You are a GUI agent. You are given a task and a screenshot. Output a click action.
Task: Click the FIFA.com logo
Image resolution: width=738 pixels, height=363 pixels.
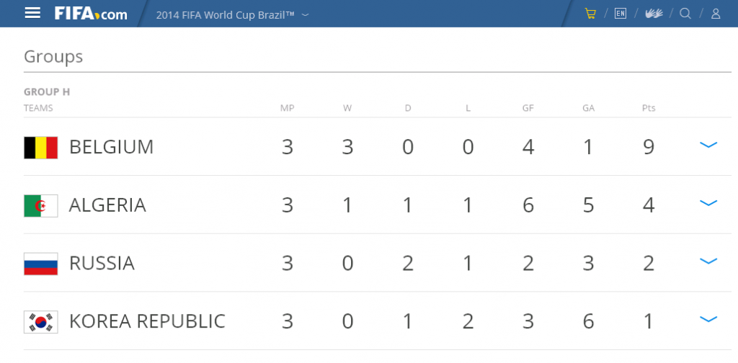[91, 13]
